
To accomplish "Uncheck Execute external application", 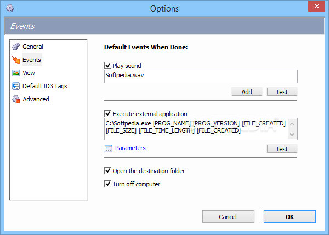I will [x=107, y=113].
